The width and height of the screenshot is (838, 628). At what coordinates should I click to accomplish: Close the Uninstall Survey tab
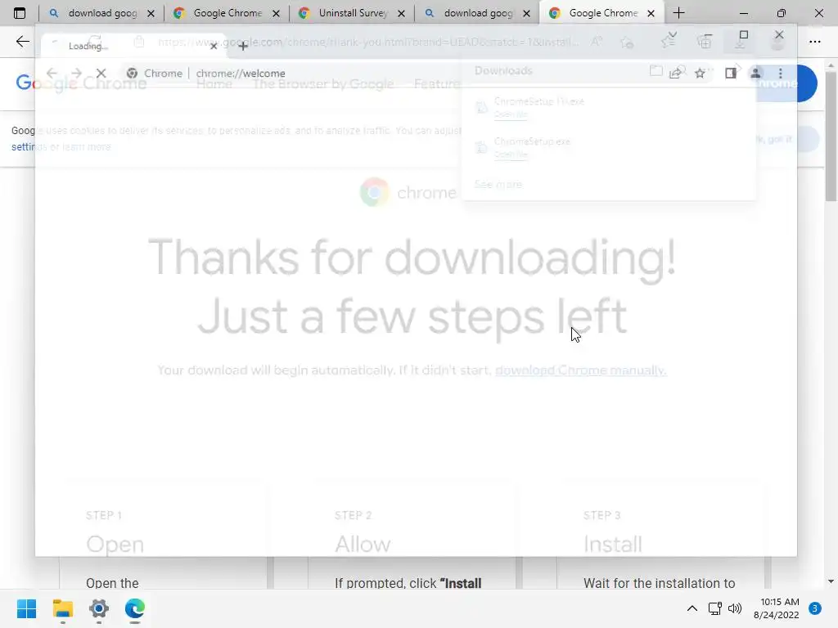[401, 13]
